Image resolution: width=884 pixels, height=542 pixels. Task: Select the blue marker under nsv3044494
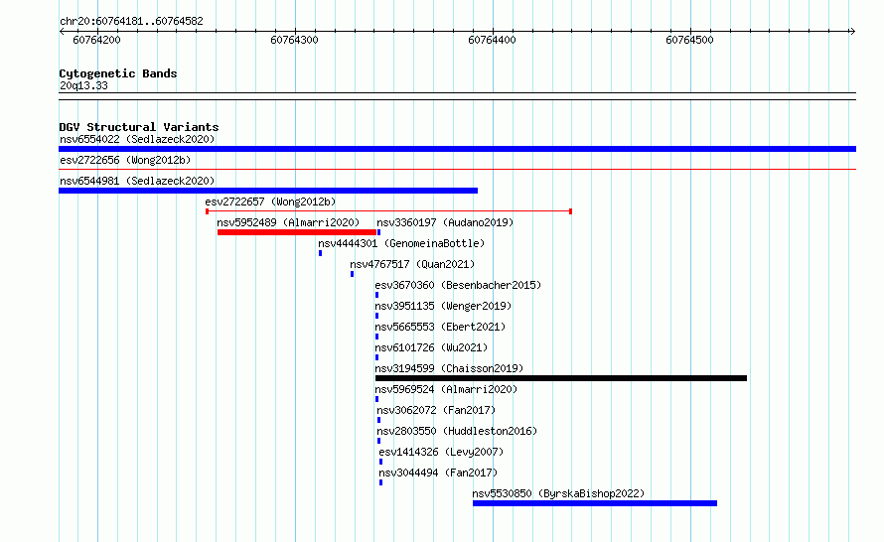coord(380,482)
